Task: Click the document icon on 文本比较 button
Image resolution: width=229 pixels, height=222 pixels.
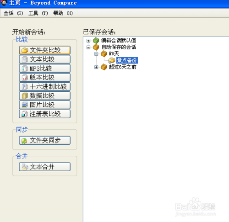Action: coord(25,59)
